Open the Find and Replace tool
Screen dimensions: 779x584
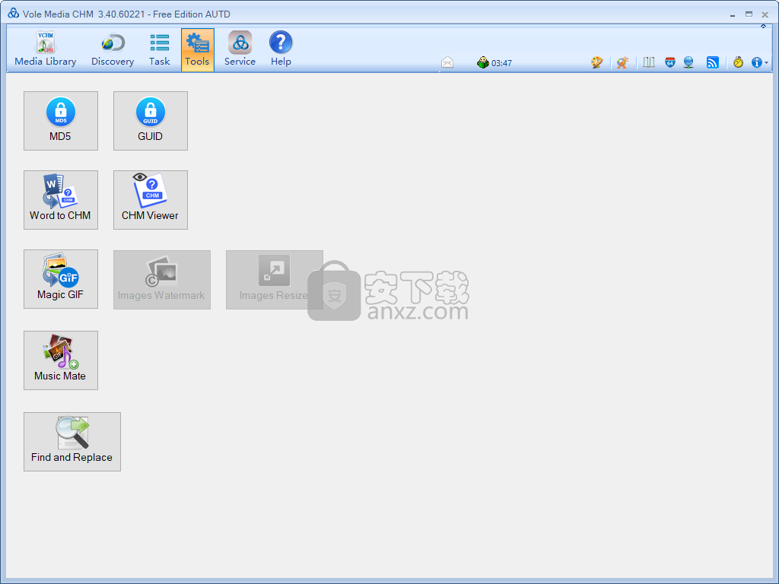(x=72, y=442)
